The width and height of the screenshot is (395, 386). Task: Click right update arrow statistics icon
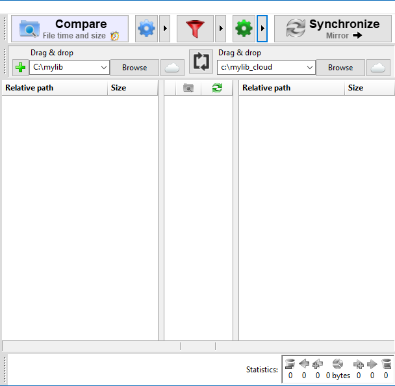(372, 364)
